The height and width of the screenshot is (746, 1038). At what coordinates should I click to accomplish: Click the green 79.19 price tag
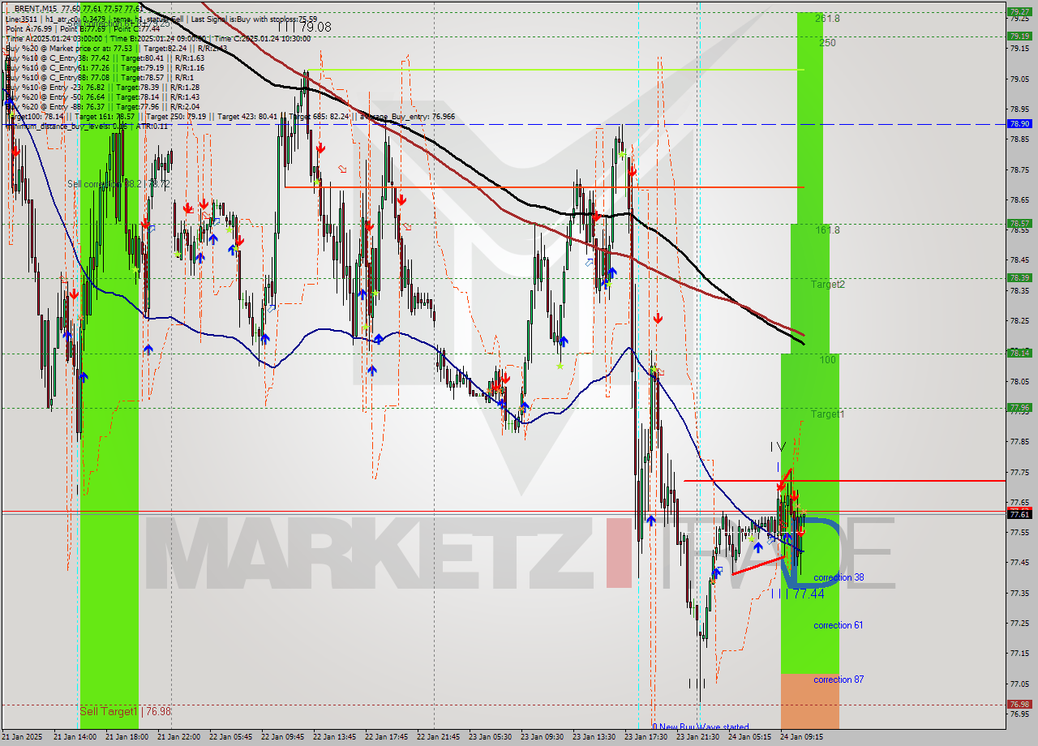pos(1019,36)
